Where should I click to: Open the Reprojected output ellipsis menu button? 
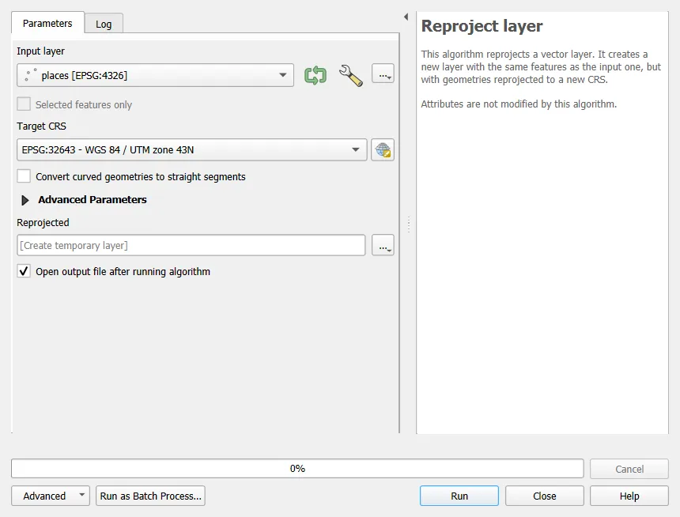coord(383,246)
